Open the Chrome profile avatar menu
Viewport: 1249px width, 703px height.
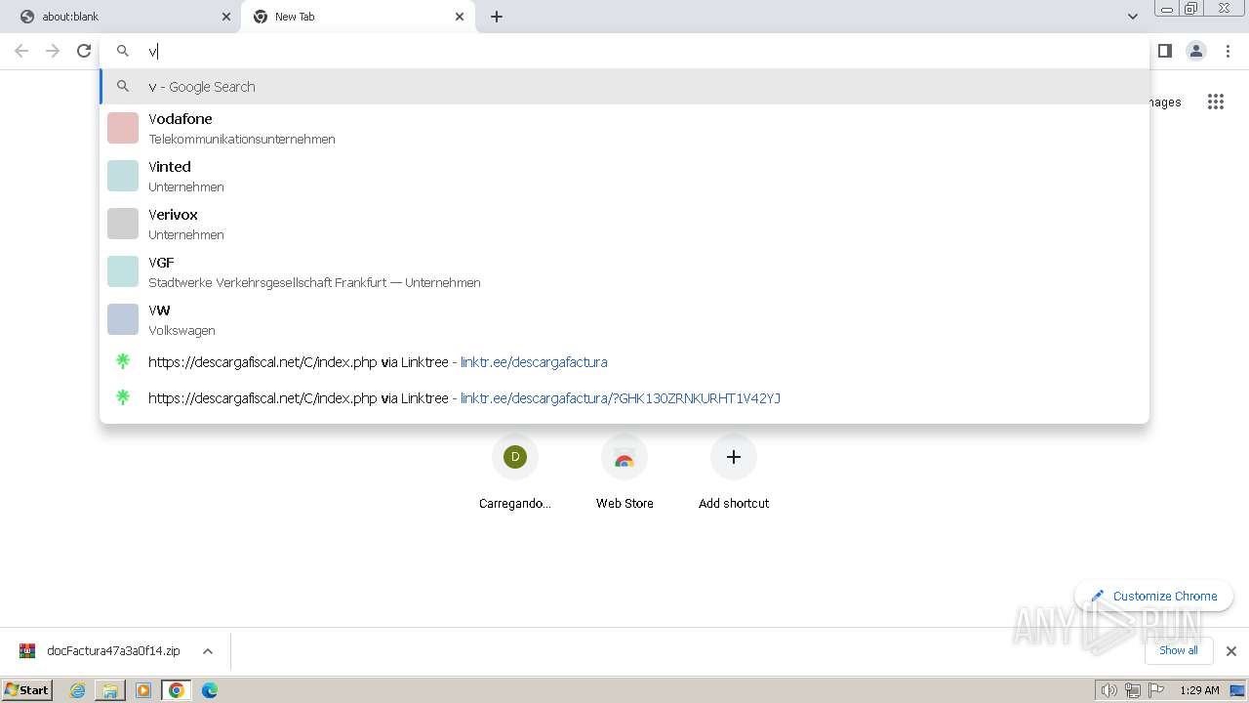click(x=1196, y=51)
